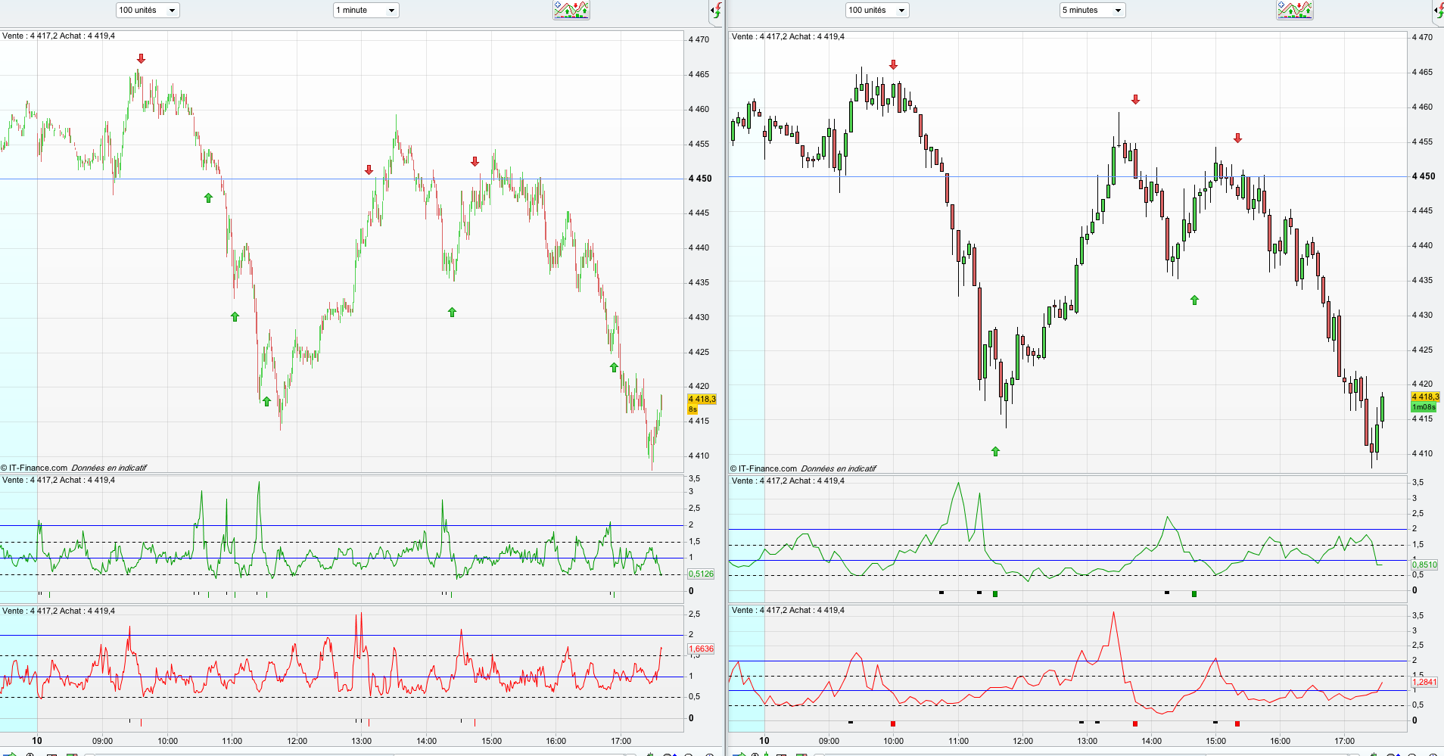This screenshot has width=1444, height=756.
Task: Open indicators icon on the 5 minutes chart
Action: coord(1295,10)
